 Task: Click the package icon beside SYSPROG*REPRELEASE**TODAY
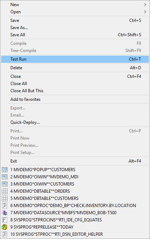coord(5,227)
